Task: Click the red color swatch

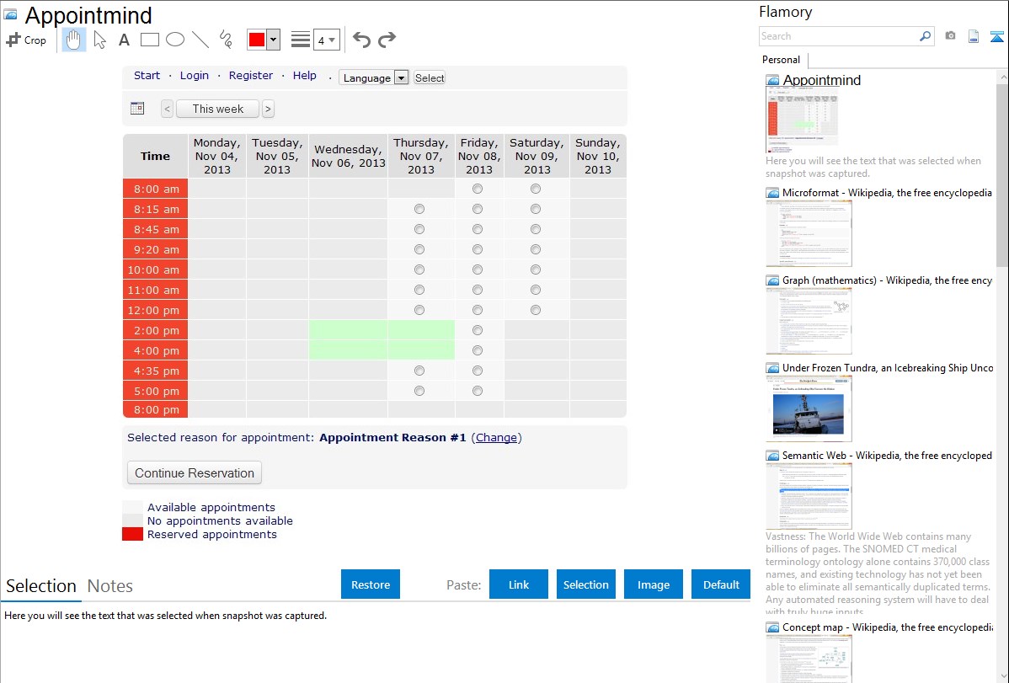Action: click(257, 40)
